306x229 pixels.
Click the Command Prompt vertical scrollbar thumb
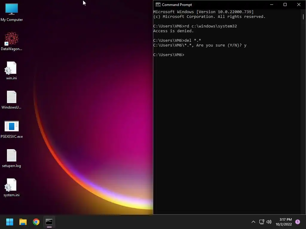303,17
